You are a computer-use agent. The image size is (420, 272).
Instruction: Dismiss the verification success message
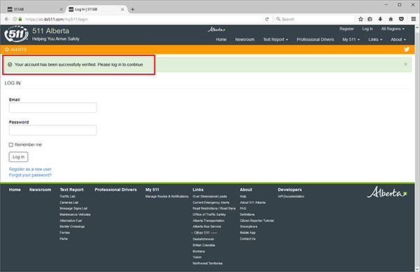(x=405, y=64)
